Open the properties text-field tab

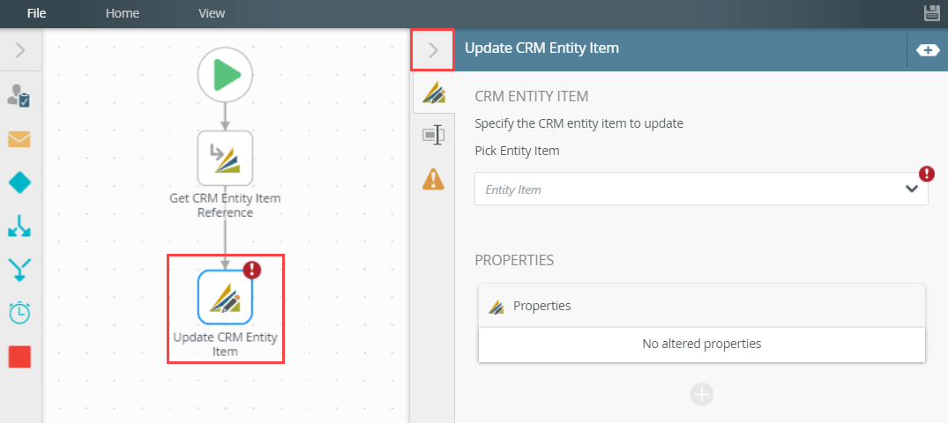433,135
